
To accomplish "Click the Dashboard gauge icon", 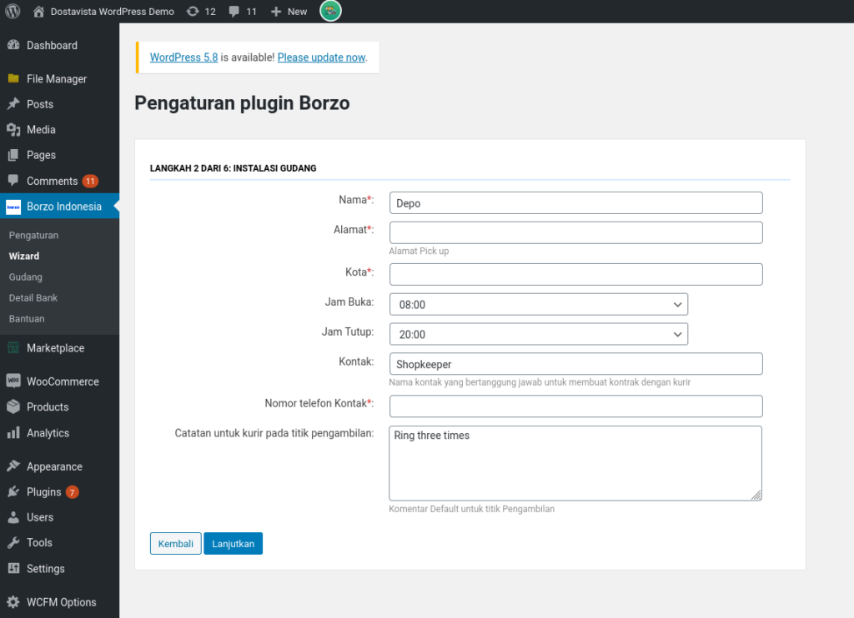I will coord(13,45).
